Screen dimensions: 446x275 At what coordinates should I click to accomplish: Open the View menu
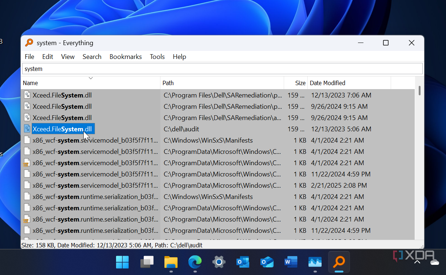[68, 57]
